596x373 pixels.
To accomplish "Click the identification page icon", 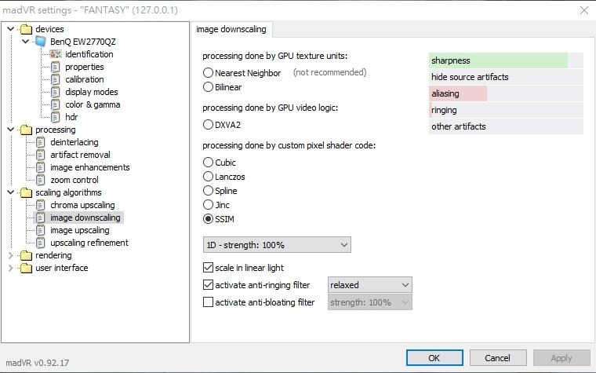I will (56, 54).
